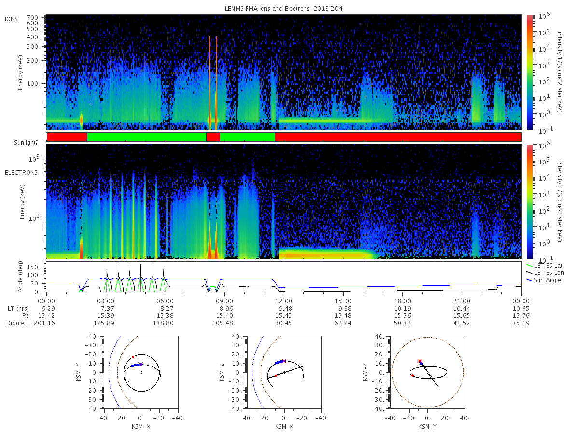The image size is (579, 434).
Task: Click the first green segment of the sunlight bar
Action: click(x=147, y=137)
